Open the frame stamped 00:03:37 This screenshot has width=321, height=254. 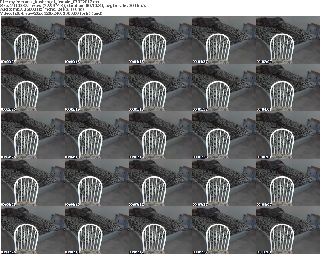pos(224,87)
